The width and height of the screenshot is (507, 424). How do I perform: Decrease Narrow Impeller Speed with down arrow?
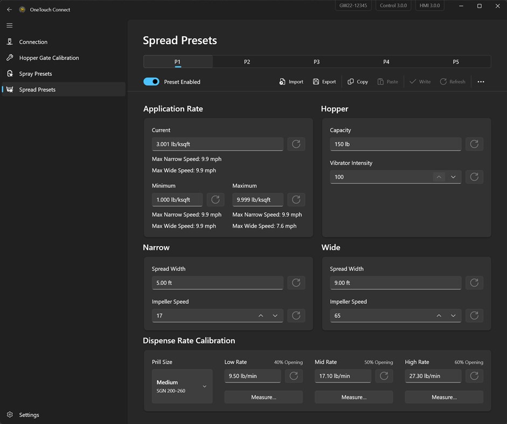[x=275, y=316]
